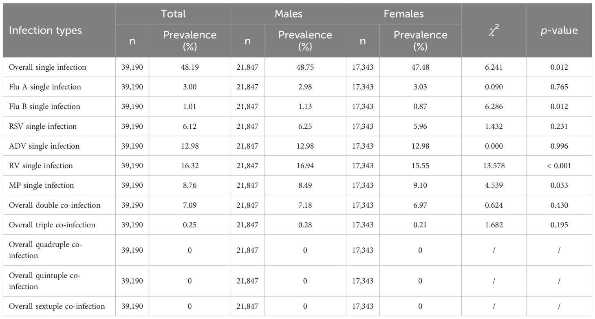
Task: Select the 'ADV single infection' row label
Action: (44, 146)
